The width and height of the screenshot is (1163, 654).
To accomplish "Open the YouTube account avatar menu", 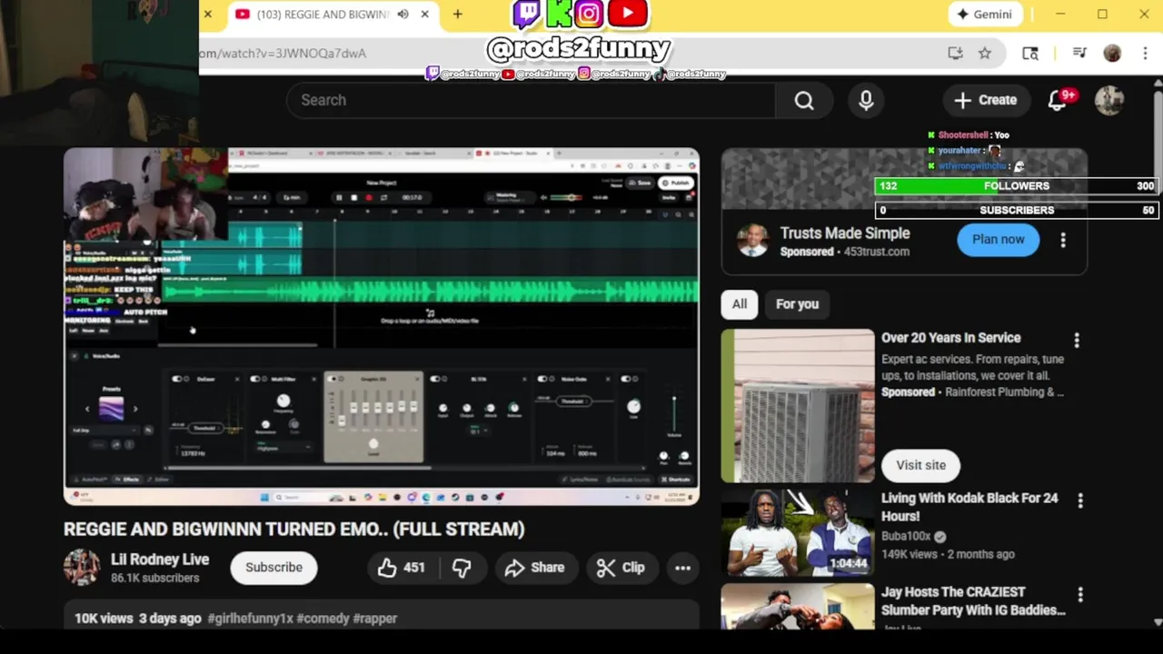I will pos(1109,100).
